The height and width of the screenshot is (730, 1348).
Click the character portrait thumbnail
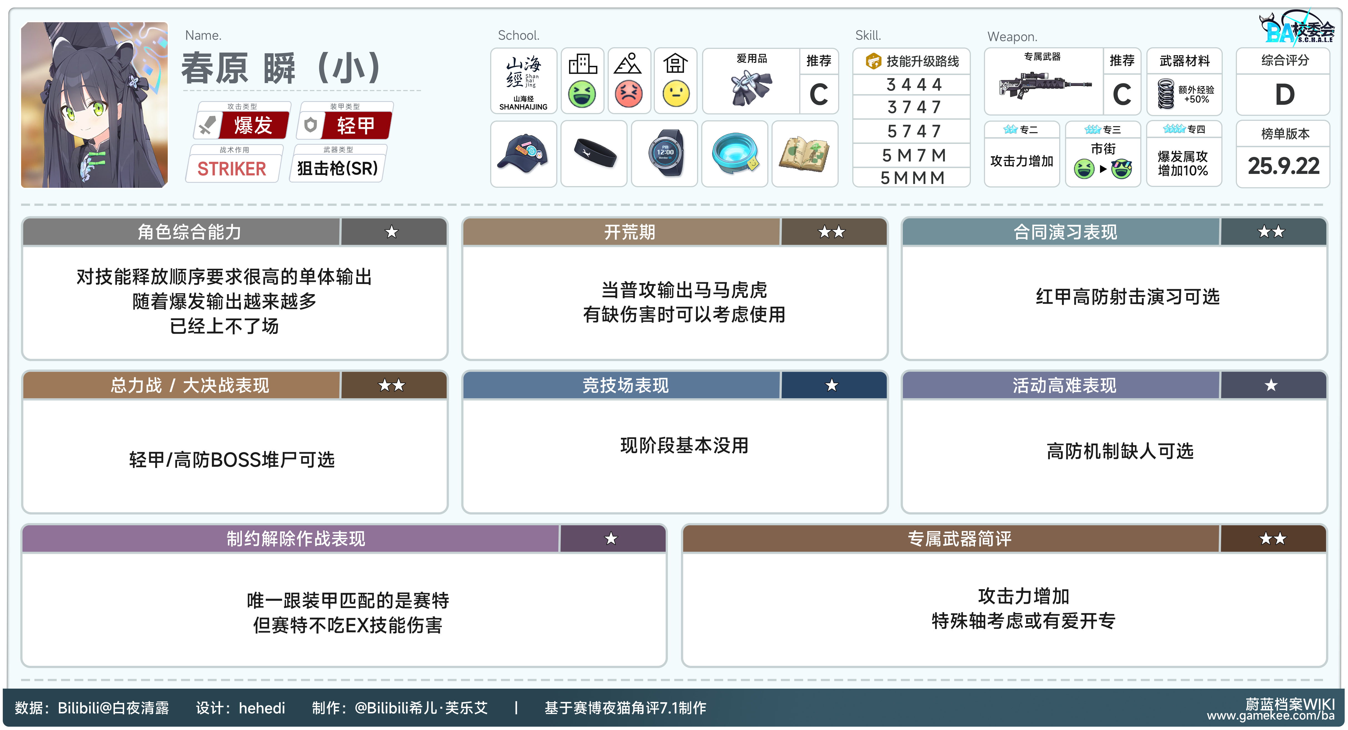coord(94,105)
